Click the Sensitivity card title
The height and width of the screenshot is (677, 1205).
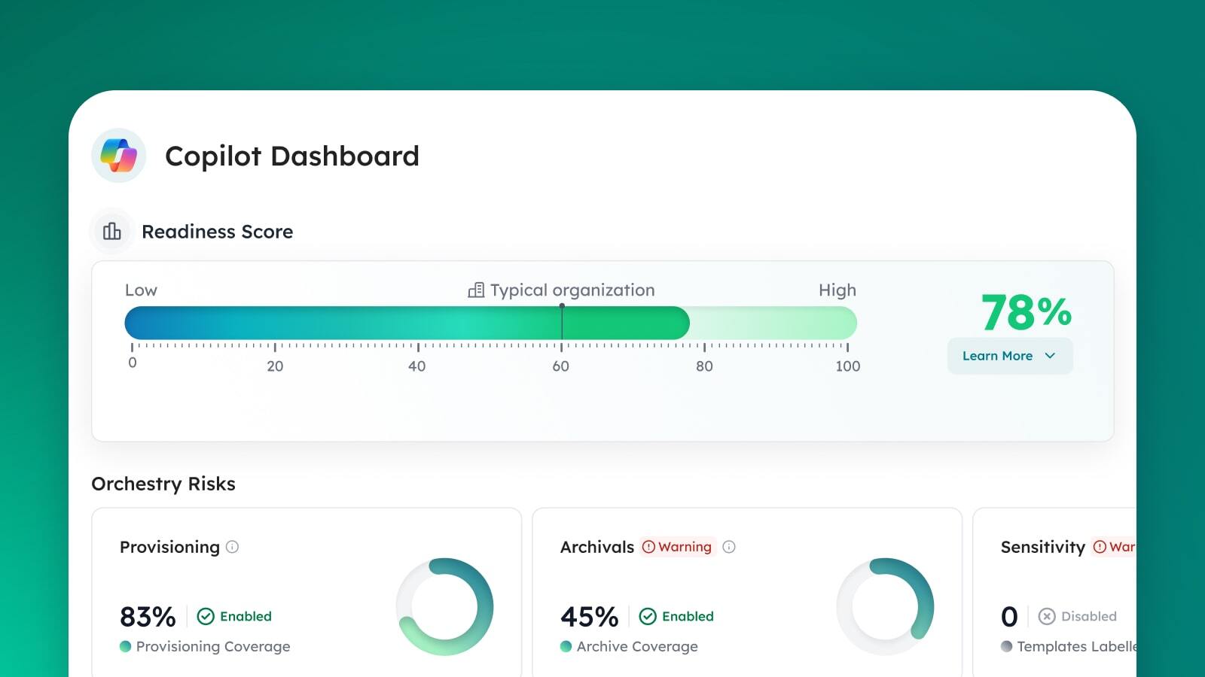[x=1043, y=547]
